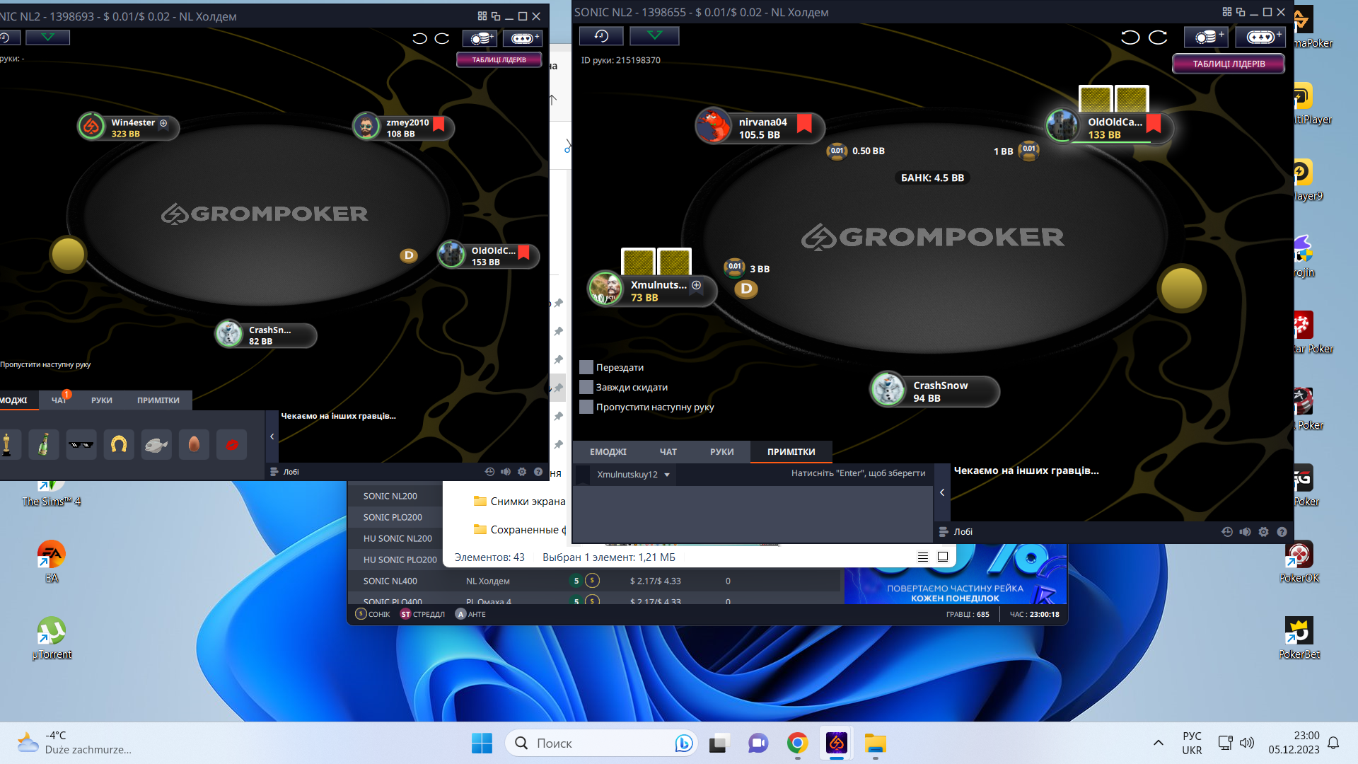Open ЧАТ tab with notification in left table
The height and width of the screenshot is (764, 1358).
59,400
